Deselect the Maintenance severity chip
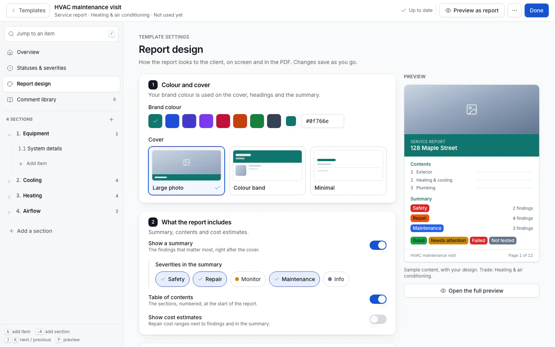Viewport: 555px width, 347px height. coord(294,279)
